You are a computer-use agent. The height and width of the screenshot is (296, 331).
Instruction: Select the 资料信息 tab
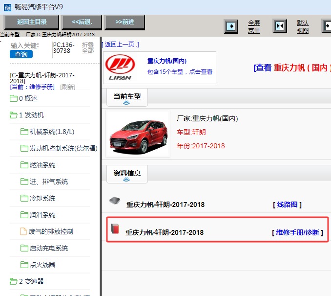[127, 174]
